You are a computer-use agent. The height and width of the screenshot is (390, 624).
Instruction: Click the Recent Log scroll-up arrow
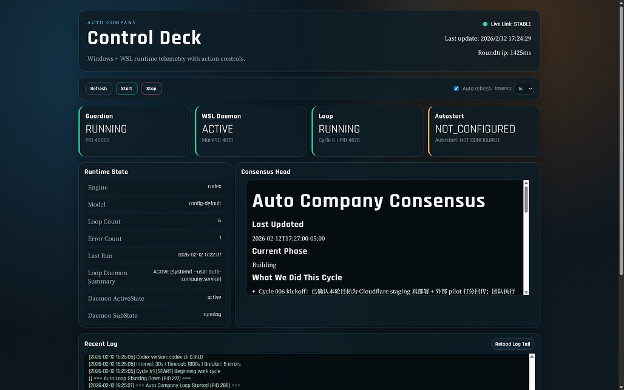[532, 357]
